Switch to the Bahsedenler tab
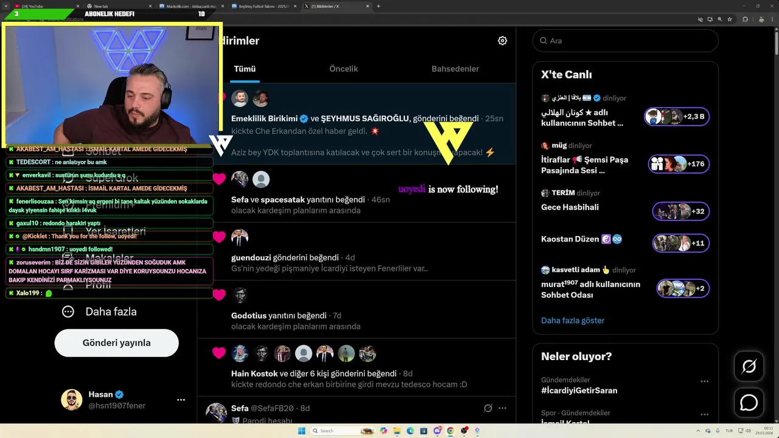The height and width of the screenshot is (438, 779). (x=455, y=69)
